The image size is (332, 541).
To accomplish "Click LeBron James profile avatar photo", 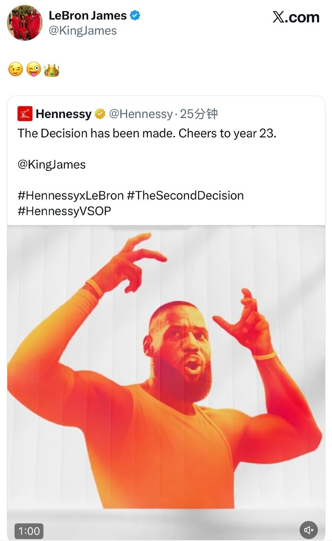I will click(x=25, y=23).
